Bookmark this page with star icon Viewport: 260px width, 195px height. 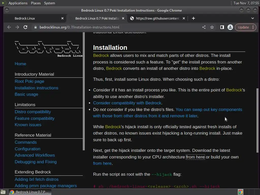click(212, 27)
